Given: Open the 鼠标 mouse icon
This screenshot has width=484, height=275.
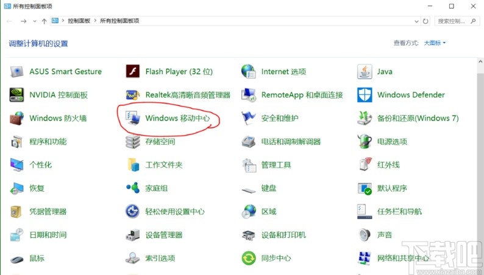Looking at the screenshot, I should pyautogui.click(x=16, y=260).
